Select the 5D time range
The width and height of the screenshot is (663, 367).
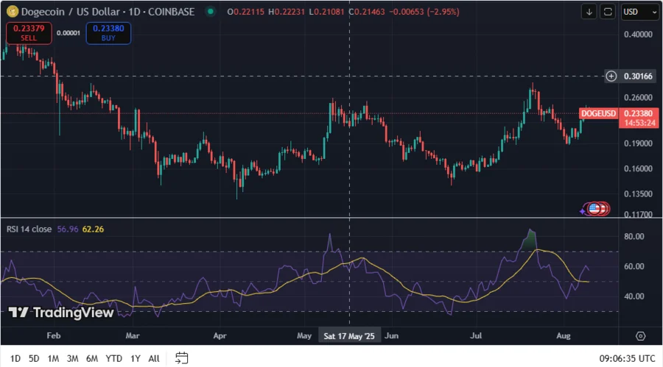34,359
